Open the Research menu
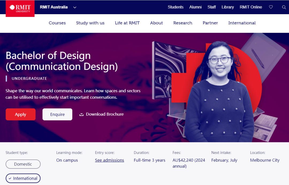 pyautogui.click(x=183, y=23)
